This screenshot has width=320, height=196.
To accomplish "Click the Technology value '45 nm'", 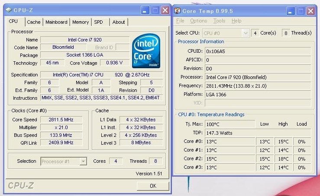I will (x=52, y=63).
